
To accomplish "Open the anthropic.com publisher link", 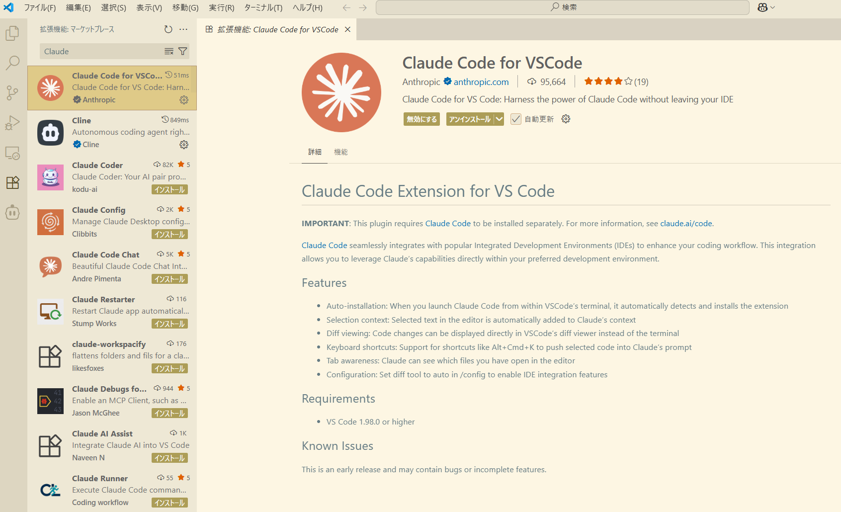I will pyautogui.click(x=481, y=82).
